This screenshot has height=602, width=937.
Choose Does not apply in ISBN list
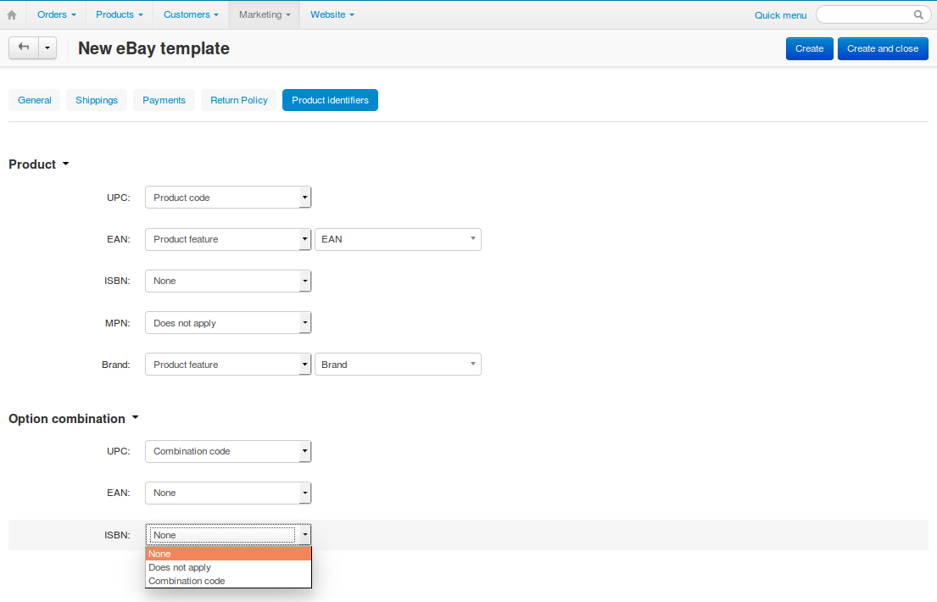click(228, 567)
